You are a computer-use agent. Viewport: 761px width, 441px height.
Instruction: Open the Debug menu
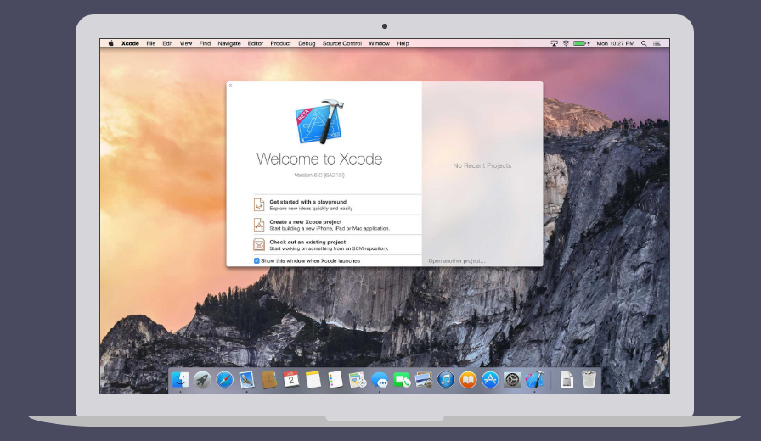(307, 43)
